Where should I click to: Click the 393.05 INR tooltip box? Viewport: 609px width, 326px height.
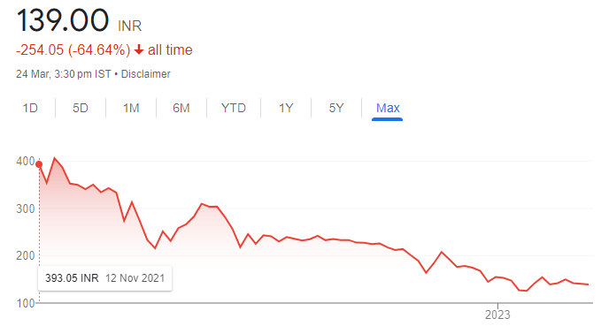click(104, 278)
